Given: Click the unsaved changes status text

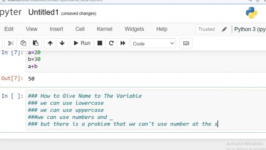Looking at the screenshot, I should tap(79, 13).
